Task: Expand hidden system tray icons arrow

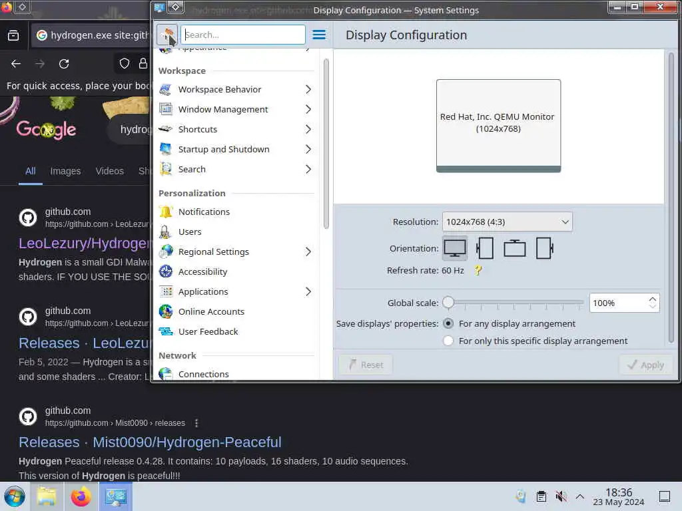Action: pos(580,496)
